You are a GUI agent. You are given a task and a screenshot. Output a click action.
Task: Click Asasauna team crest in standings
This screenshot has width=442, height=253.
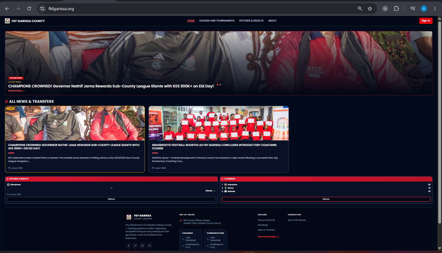coord(226,185)
